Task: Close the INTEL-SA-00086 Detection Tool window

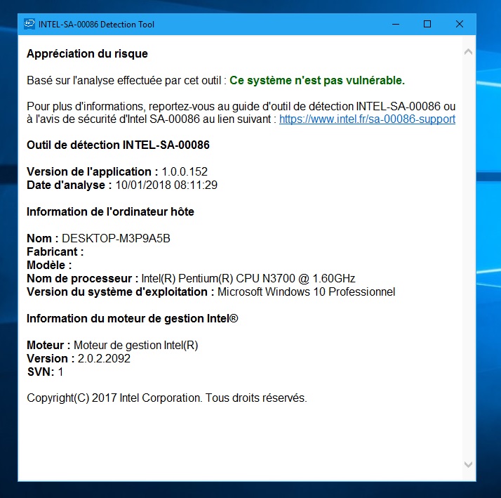Action: [x=459, y=25]
